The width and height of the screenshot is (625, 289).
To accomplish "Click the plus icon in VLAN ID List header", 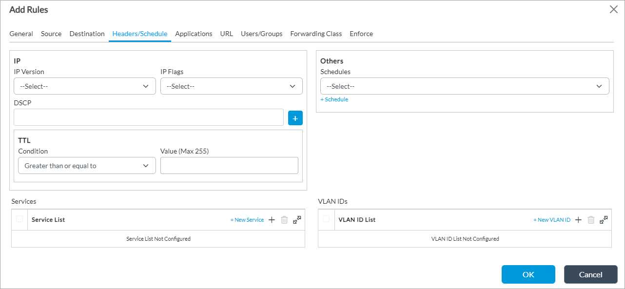I will pos(578,220).
